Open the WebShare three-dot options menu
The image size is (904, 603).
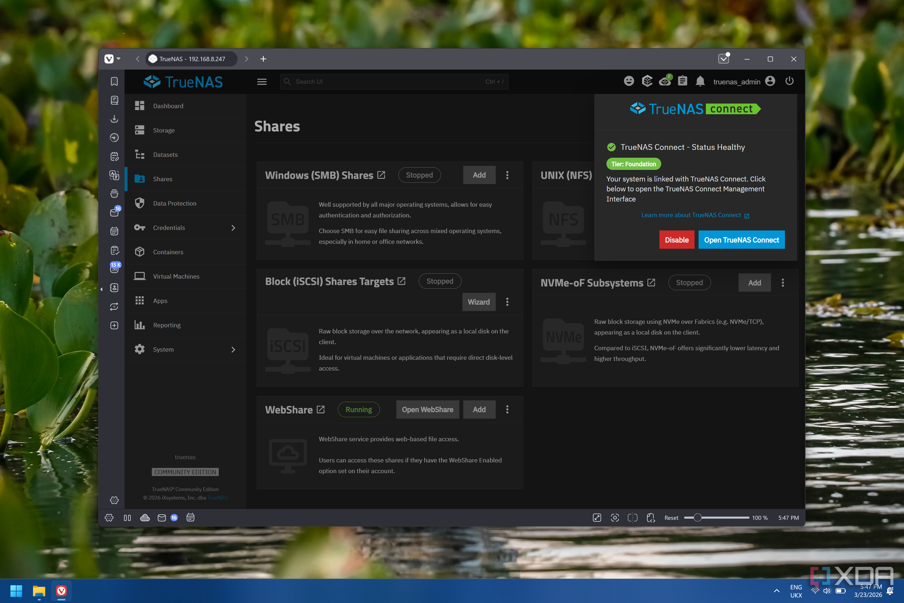coord(507,410)
